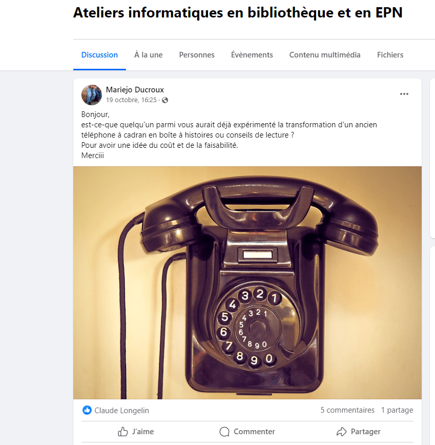The height and width of the screenshot is (445, 435).
Task: Click the group title Ateliers informatiques
Action: (238, 13)
